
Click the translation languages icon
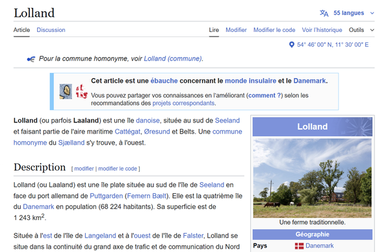(x=324, y=13)
